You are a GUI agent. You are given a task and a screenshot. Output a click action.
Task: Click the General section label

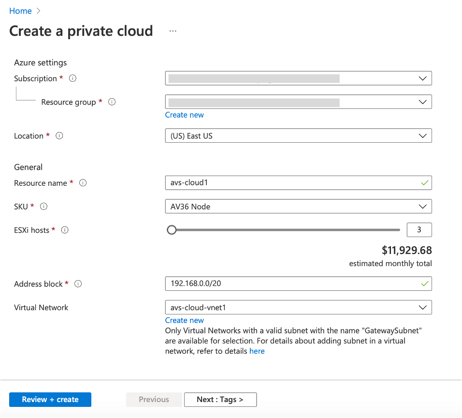point(29,167)
